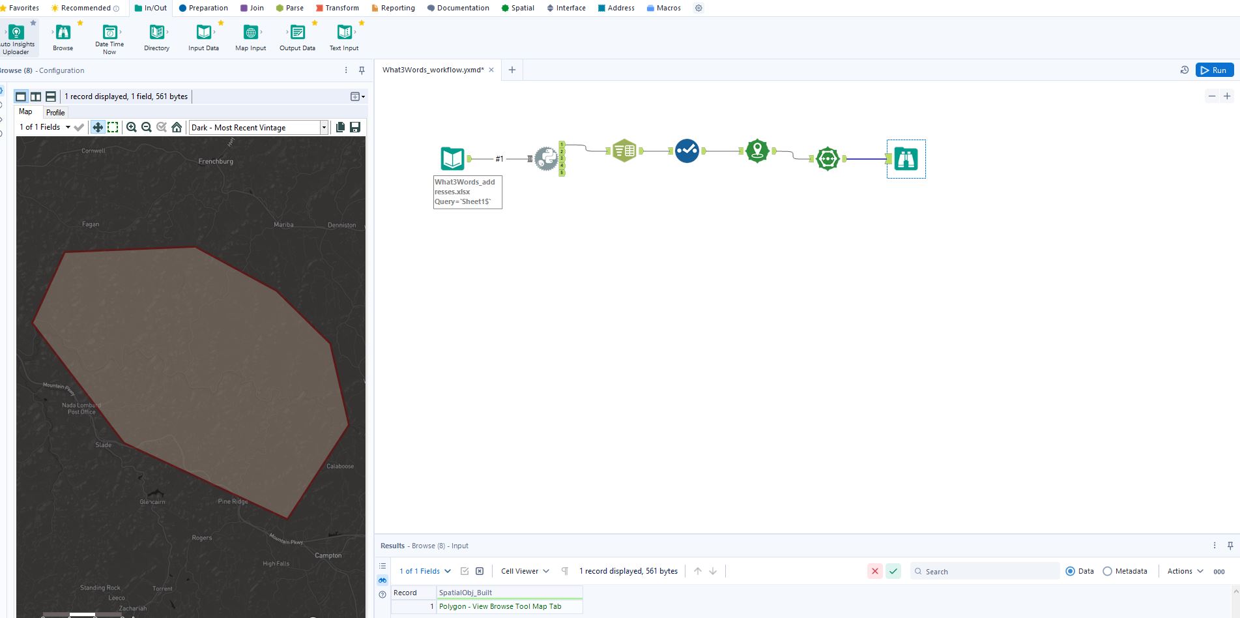The width and height of the screenshot is (1240, 618).
Task: Click the Date Time Now tool
Action: pos(109,31)
